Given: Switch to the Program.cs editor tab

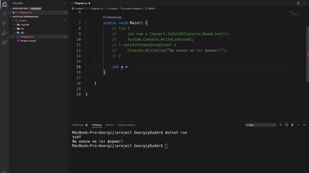Looking at the screenshot, I should tap(81, 3).
